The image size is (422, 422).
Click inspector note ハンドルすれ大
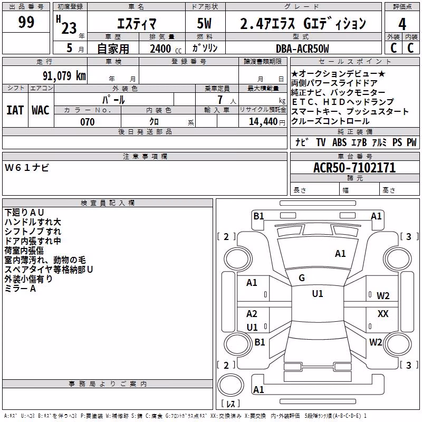[x=33, y=222]
